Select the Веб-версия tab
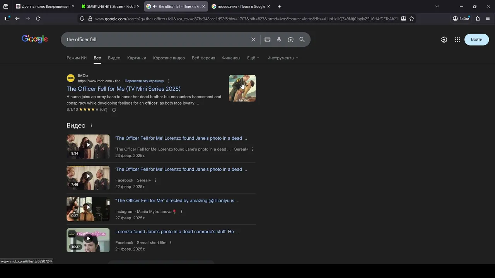This screenshot has height=278, width=495. point(203,58)
